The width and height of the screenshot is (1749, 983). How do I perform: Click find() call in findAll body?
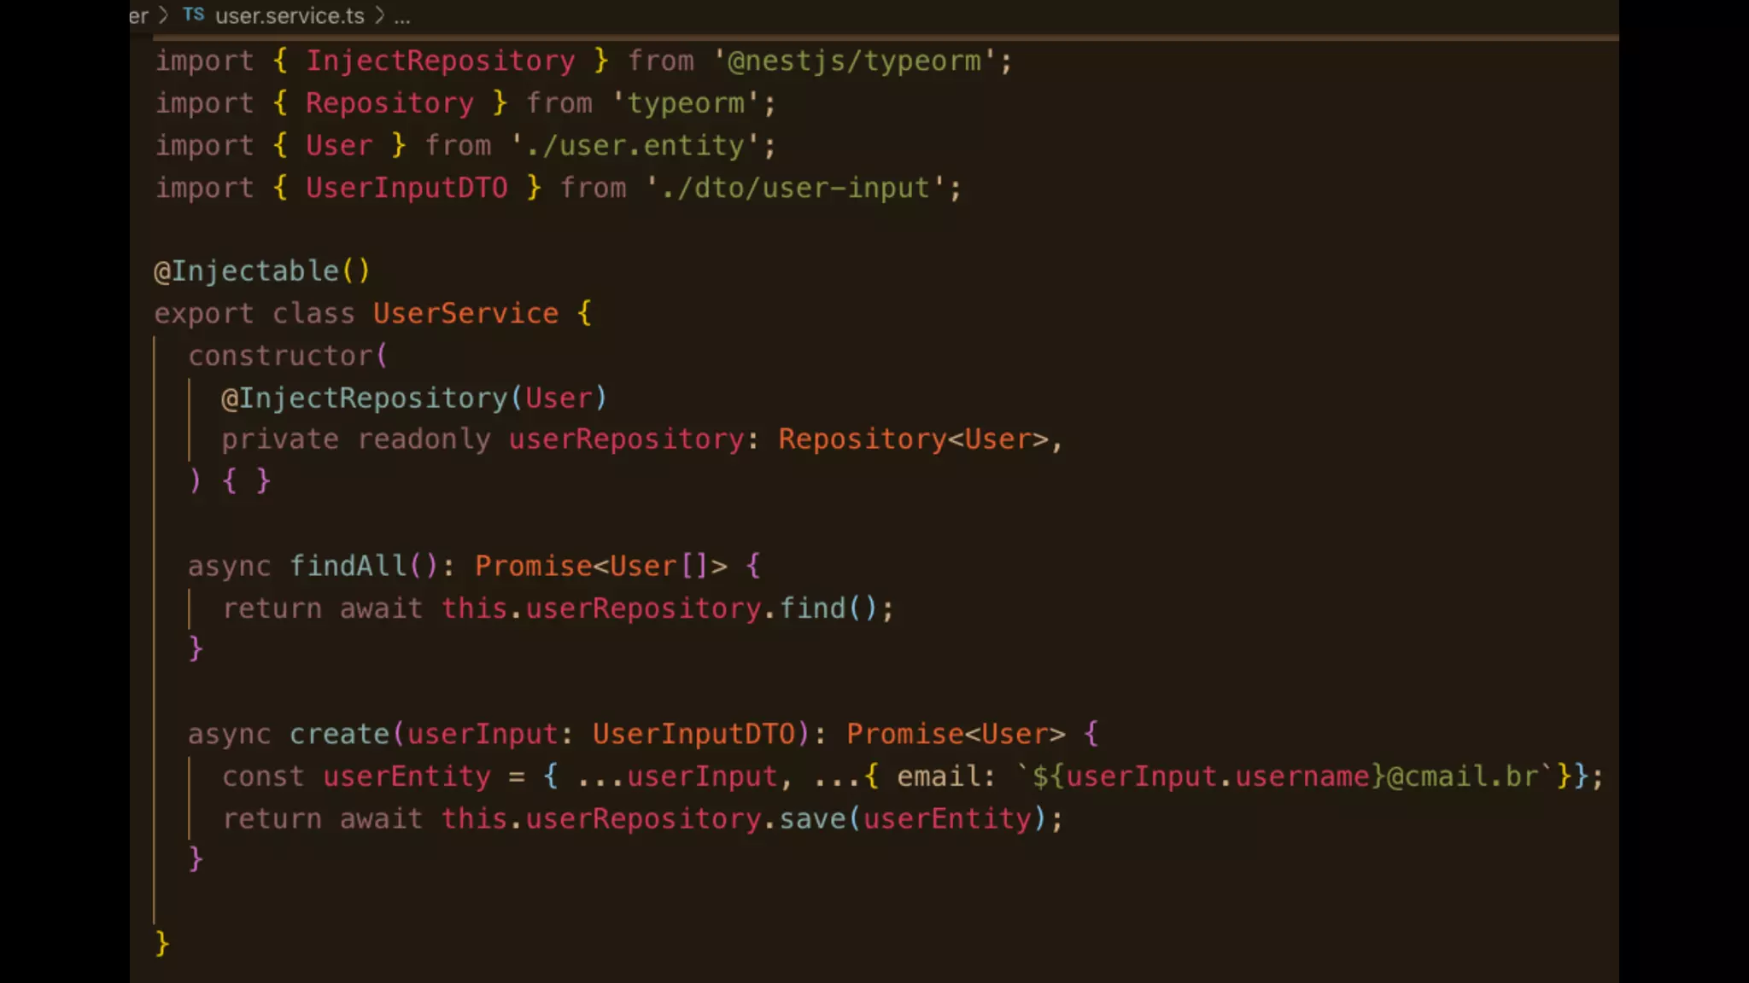pos(812,608)
